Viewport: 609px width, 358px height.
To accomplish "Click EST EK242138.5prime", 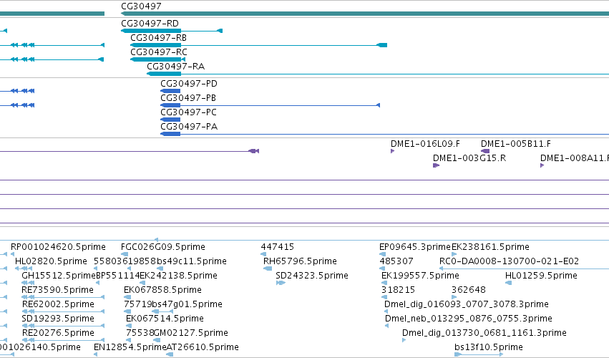I will click(x=178, y=276).
